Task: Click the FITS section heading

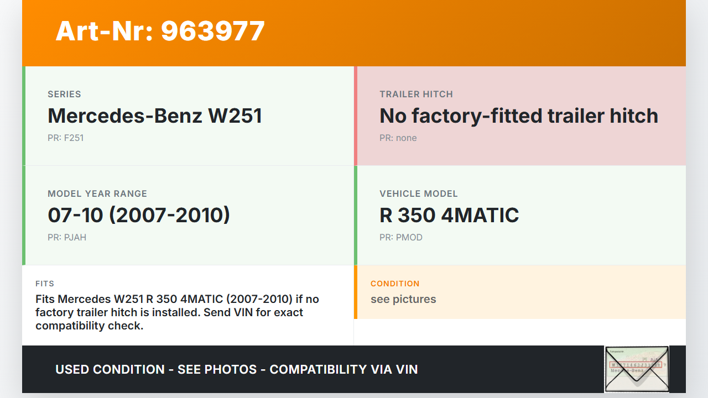Action: 45,284
